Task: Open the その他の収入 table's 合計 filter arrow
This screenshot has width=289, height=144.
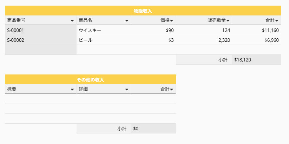Action: point(172,90)
